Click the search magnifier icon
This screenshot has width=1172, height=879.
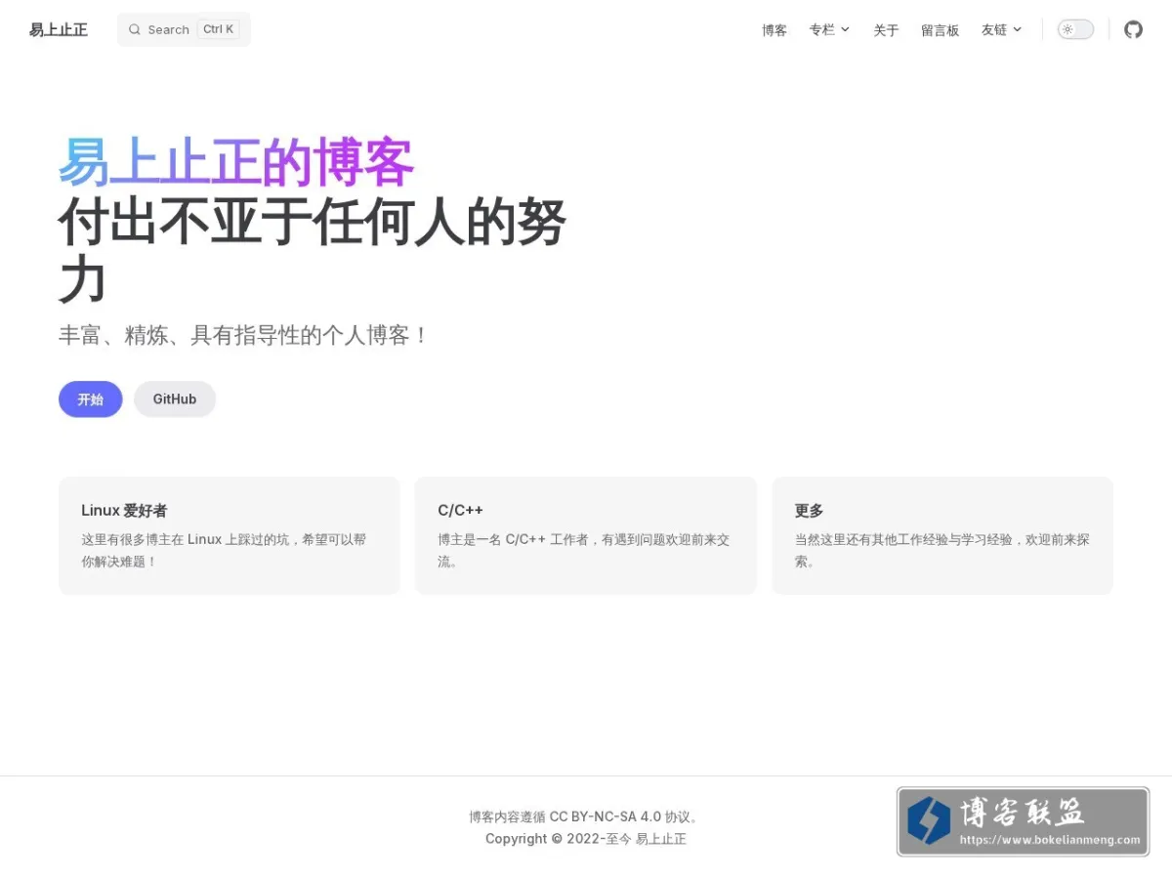tap(135, 29)
